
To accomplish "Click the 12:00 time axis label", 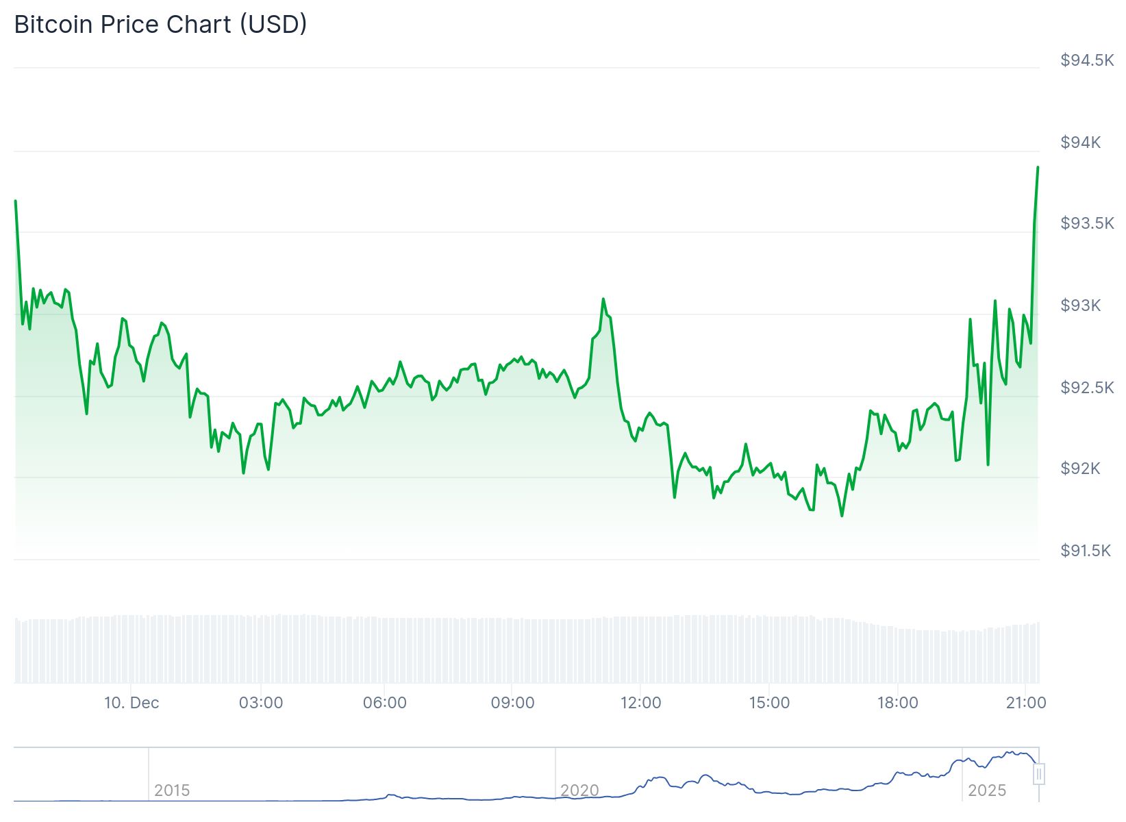I will (x=641, y=703).
